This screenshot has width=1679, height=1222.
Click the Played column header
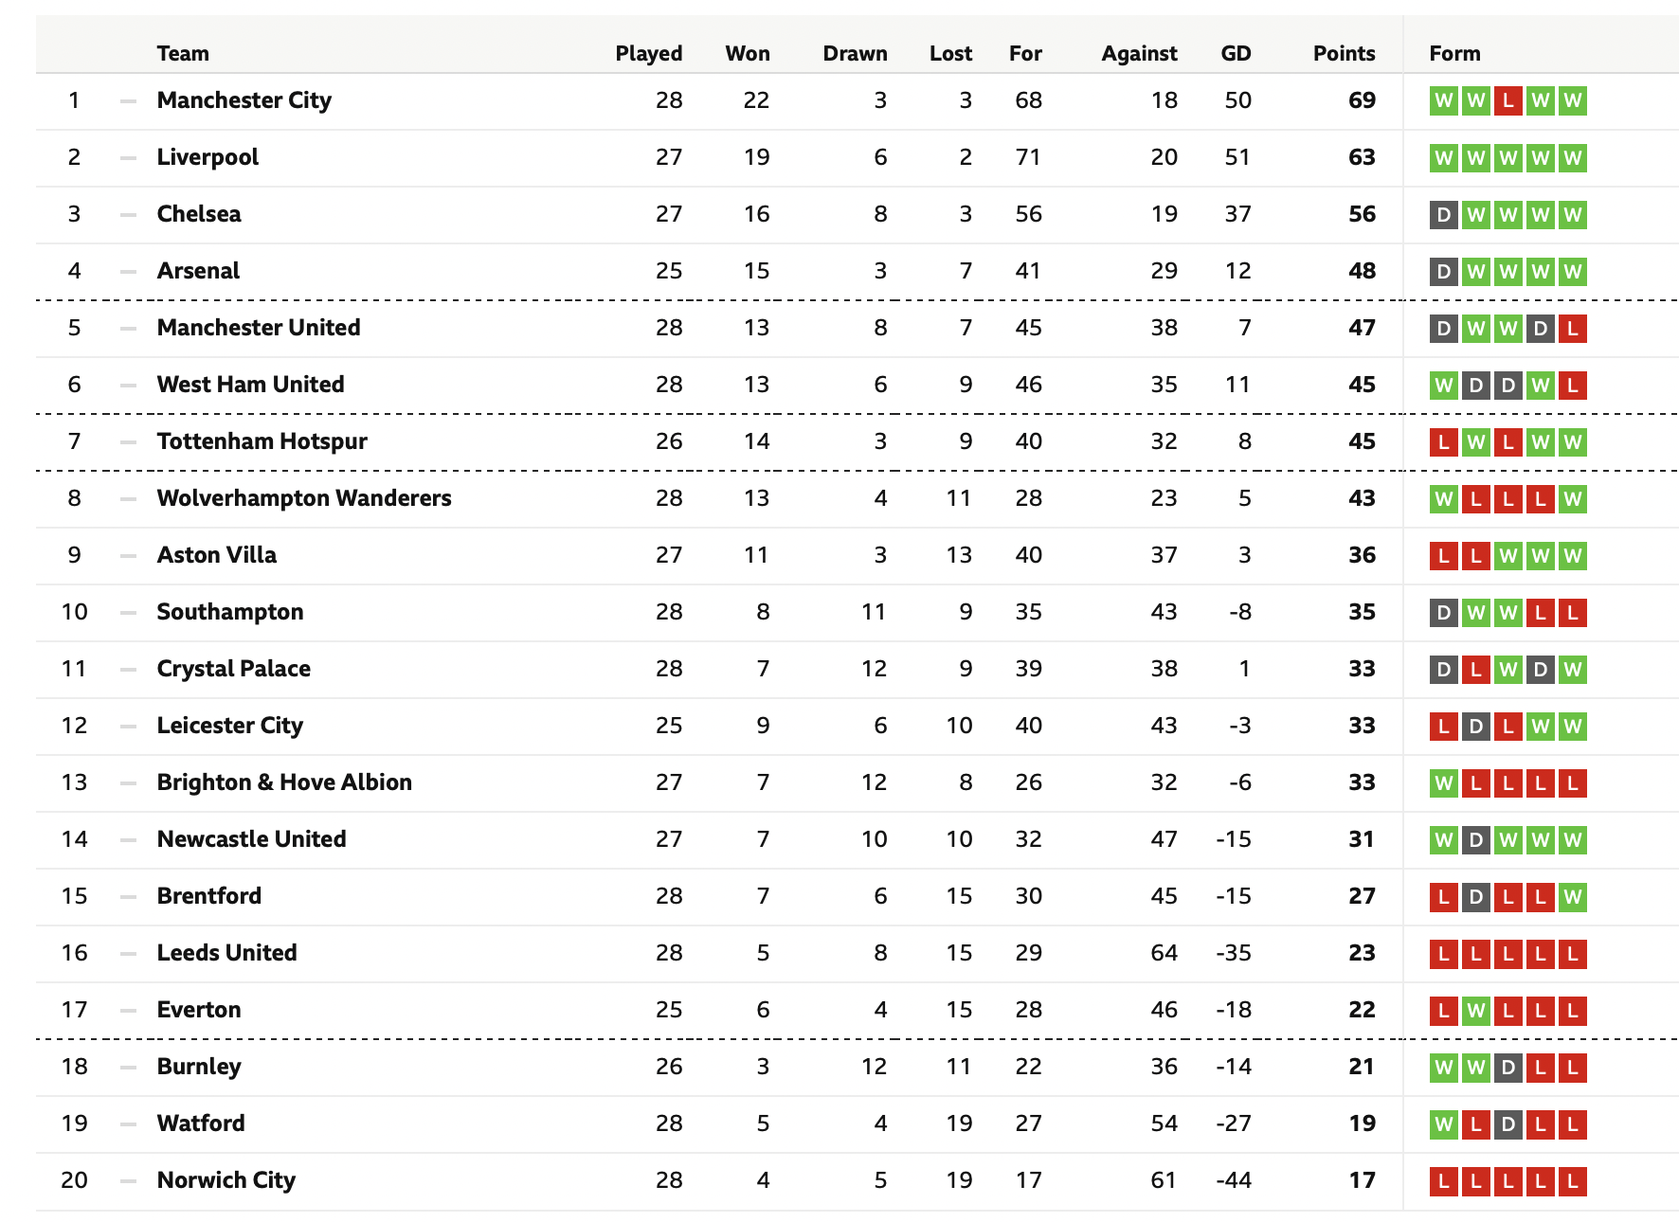(x=649, y=53)
